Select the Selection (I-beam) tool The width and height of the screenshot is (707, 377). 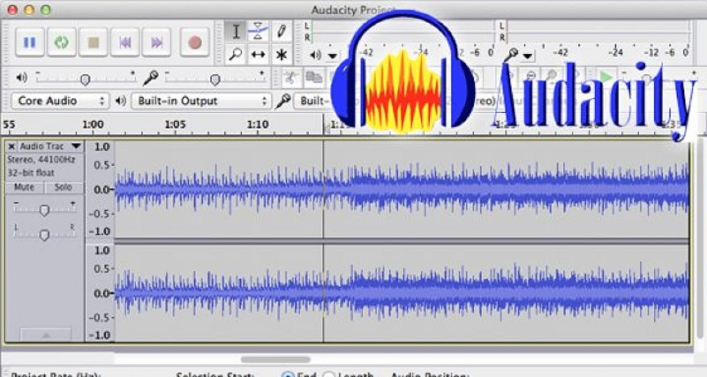click(236, 31)
